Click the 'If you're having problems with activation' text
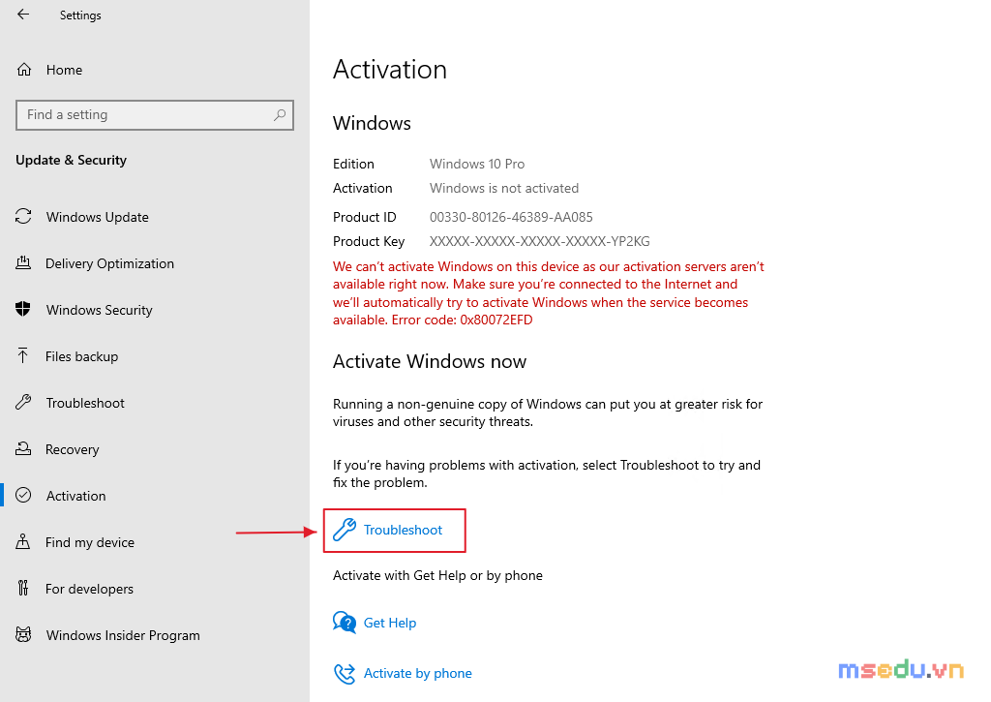 [x=546, y=473]
